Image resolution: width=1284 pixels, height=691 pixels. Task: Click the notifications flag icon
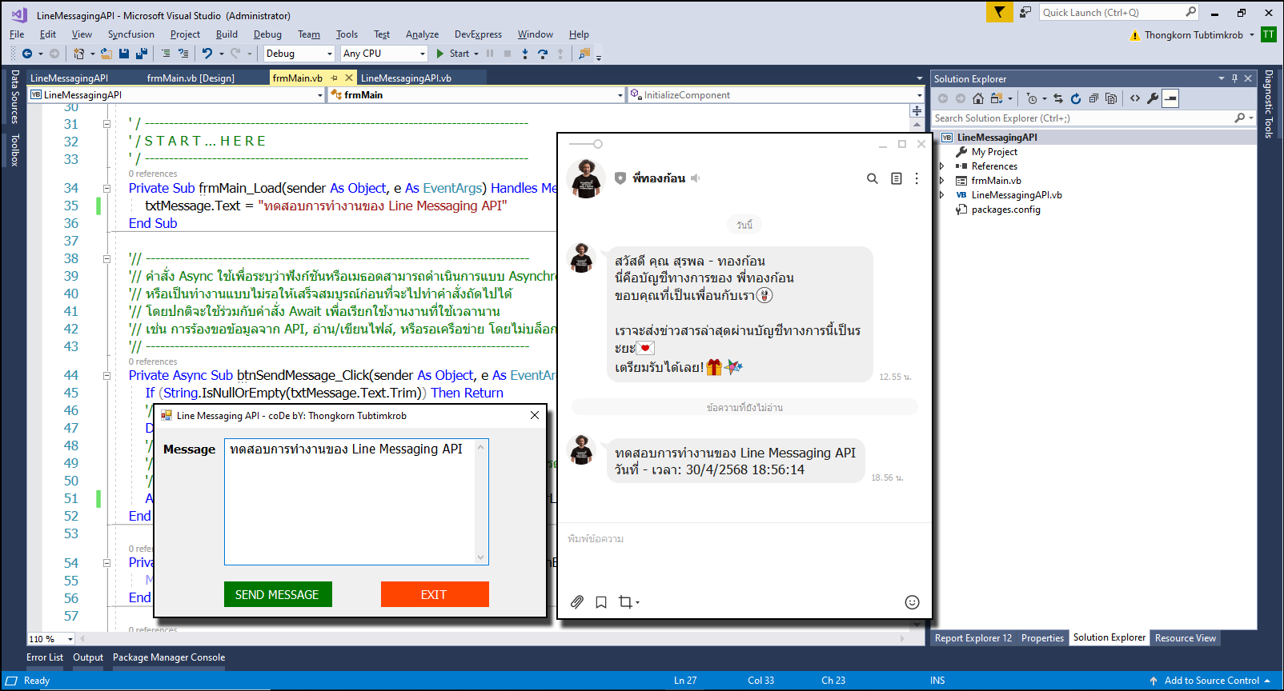tap(999, 12)
